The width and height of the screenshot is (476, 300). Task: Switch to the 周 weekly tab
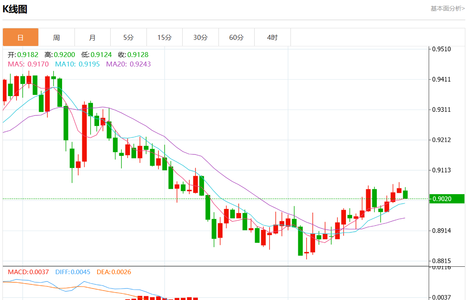tap(56, 37)
